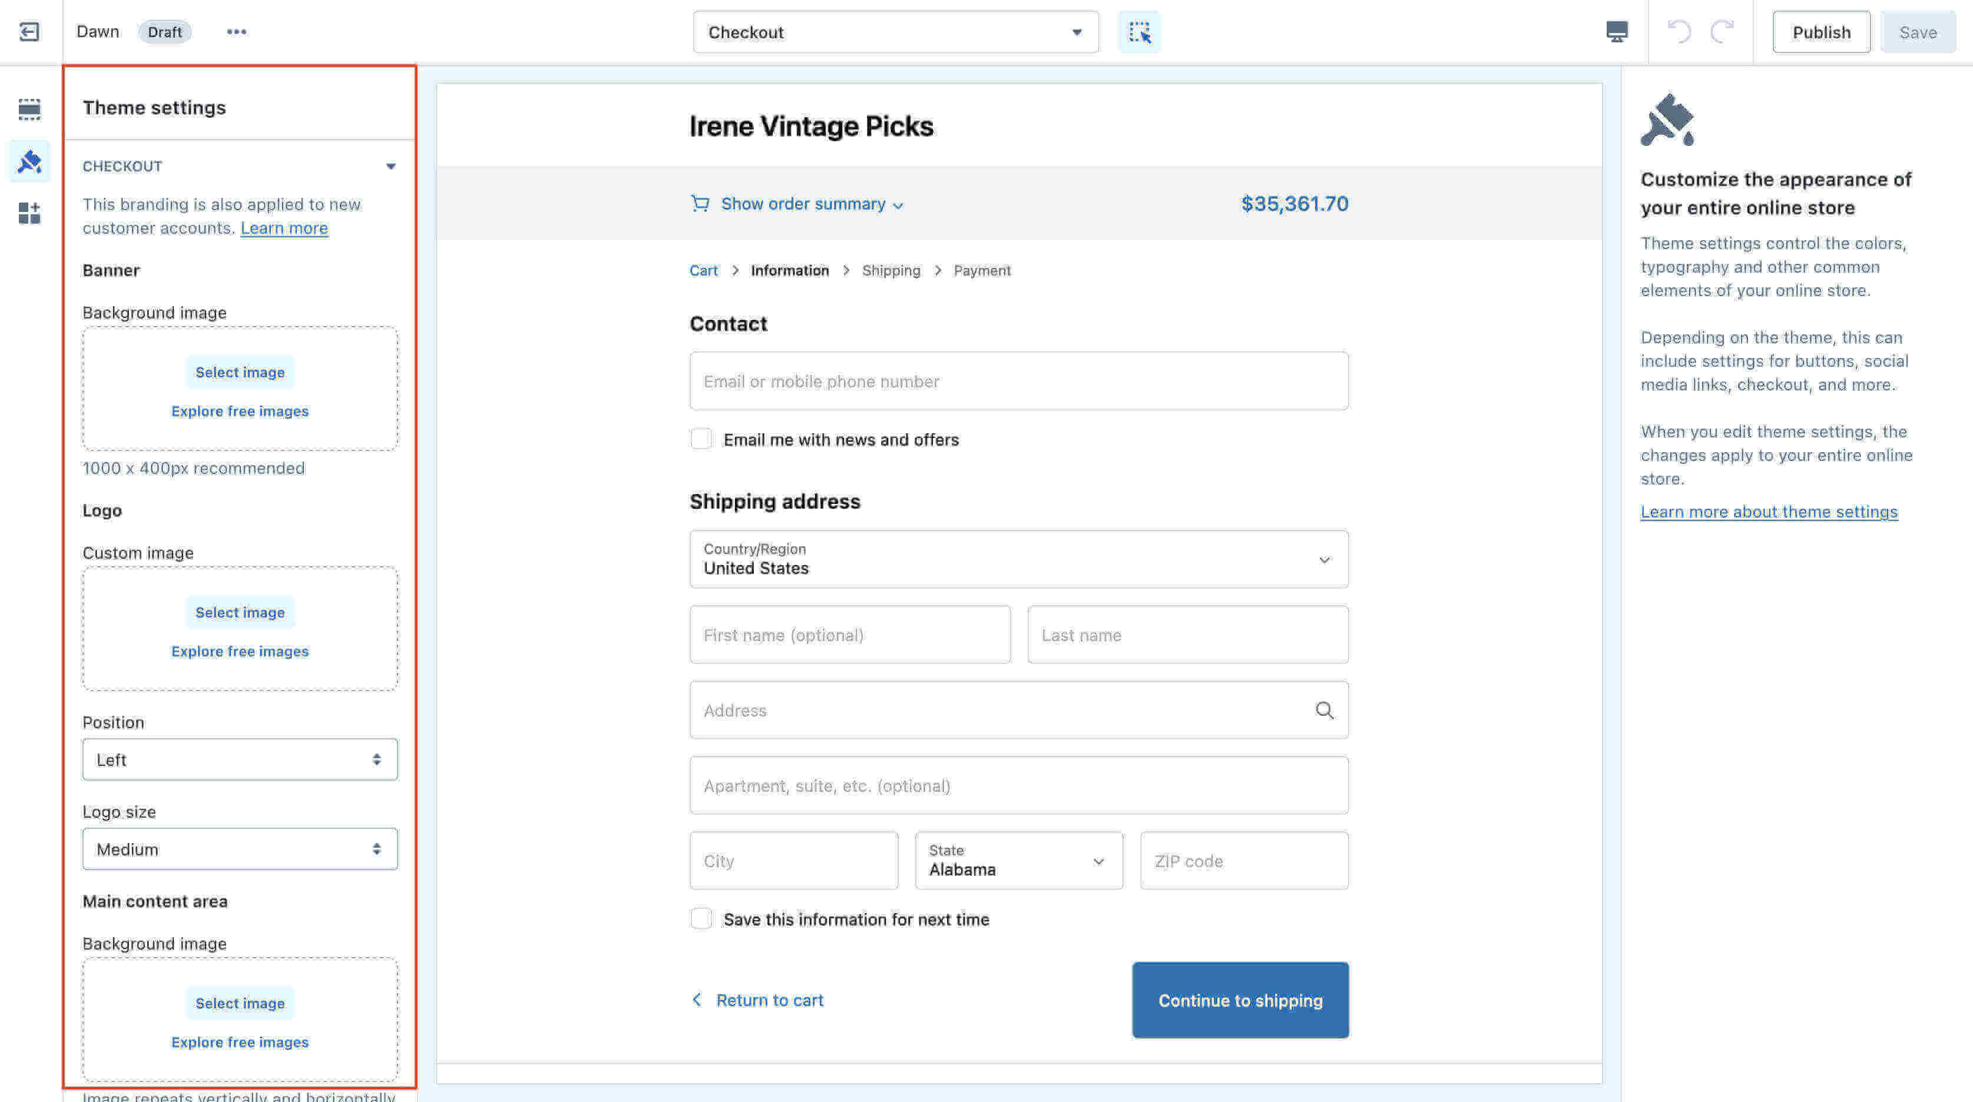Open the State dropdown showing Alabama
The image size is (1973, 1102).
[1019, 860]
